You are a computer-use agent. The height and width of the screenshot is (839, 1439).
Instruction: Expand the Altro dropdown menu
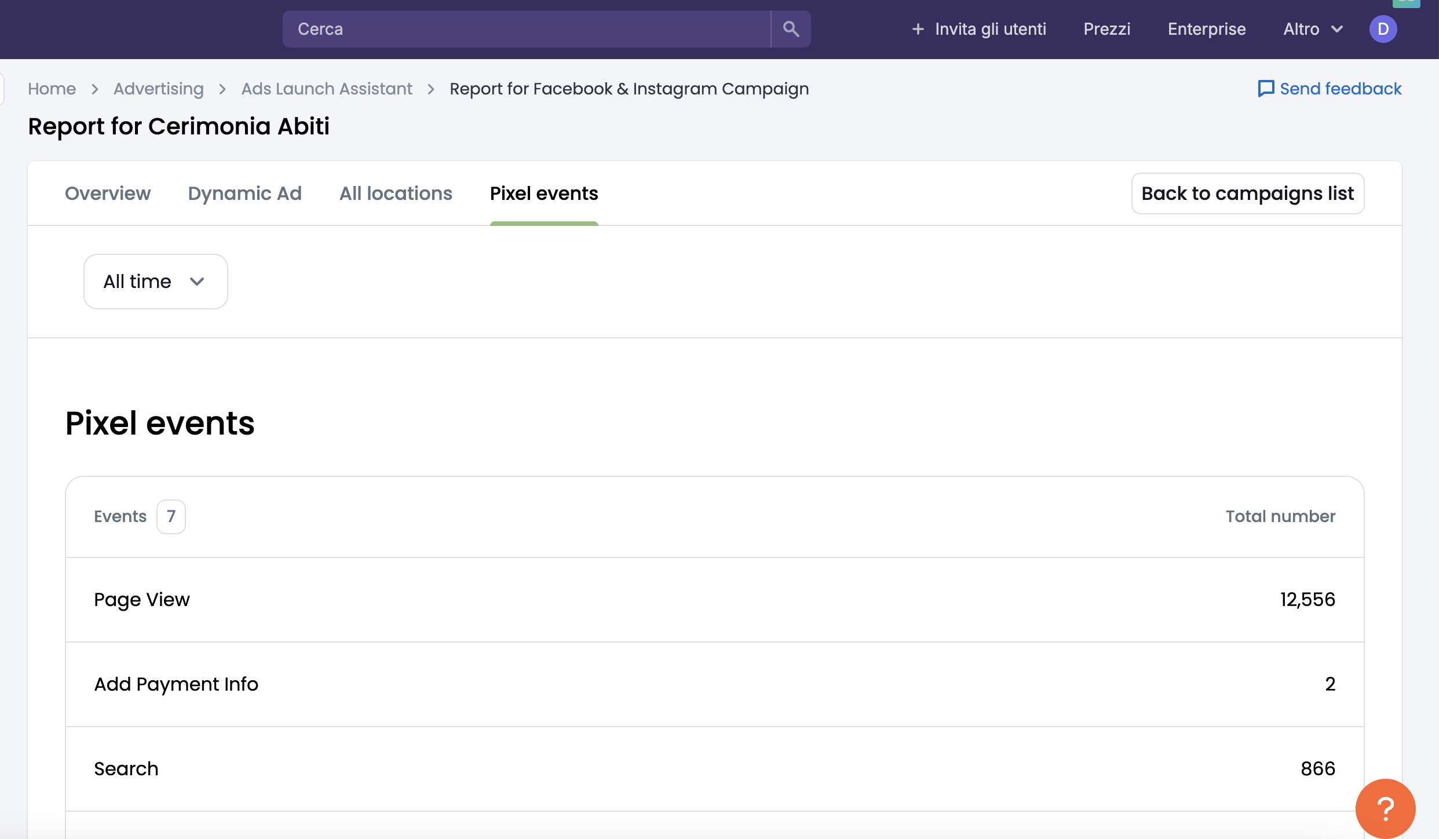[x=1312, y=29]
